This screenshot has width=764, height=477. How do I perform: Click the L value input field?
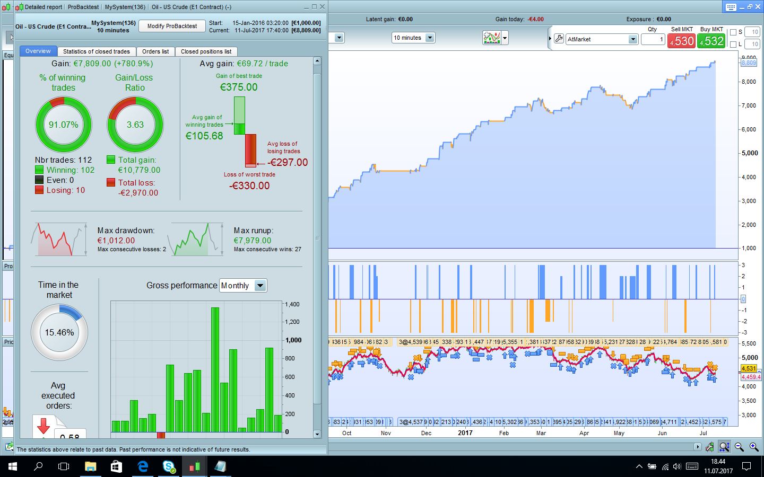pyautogui.click(x=752, y=45)
